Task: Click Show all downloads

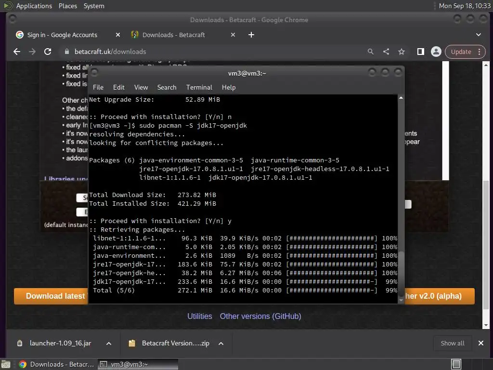Action: [x=453, y=343]
